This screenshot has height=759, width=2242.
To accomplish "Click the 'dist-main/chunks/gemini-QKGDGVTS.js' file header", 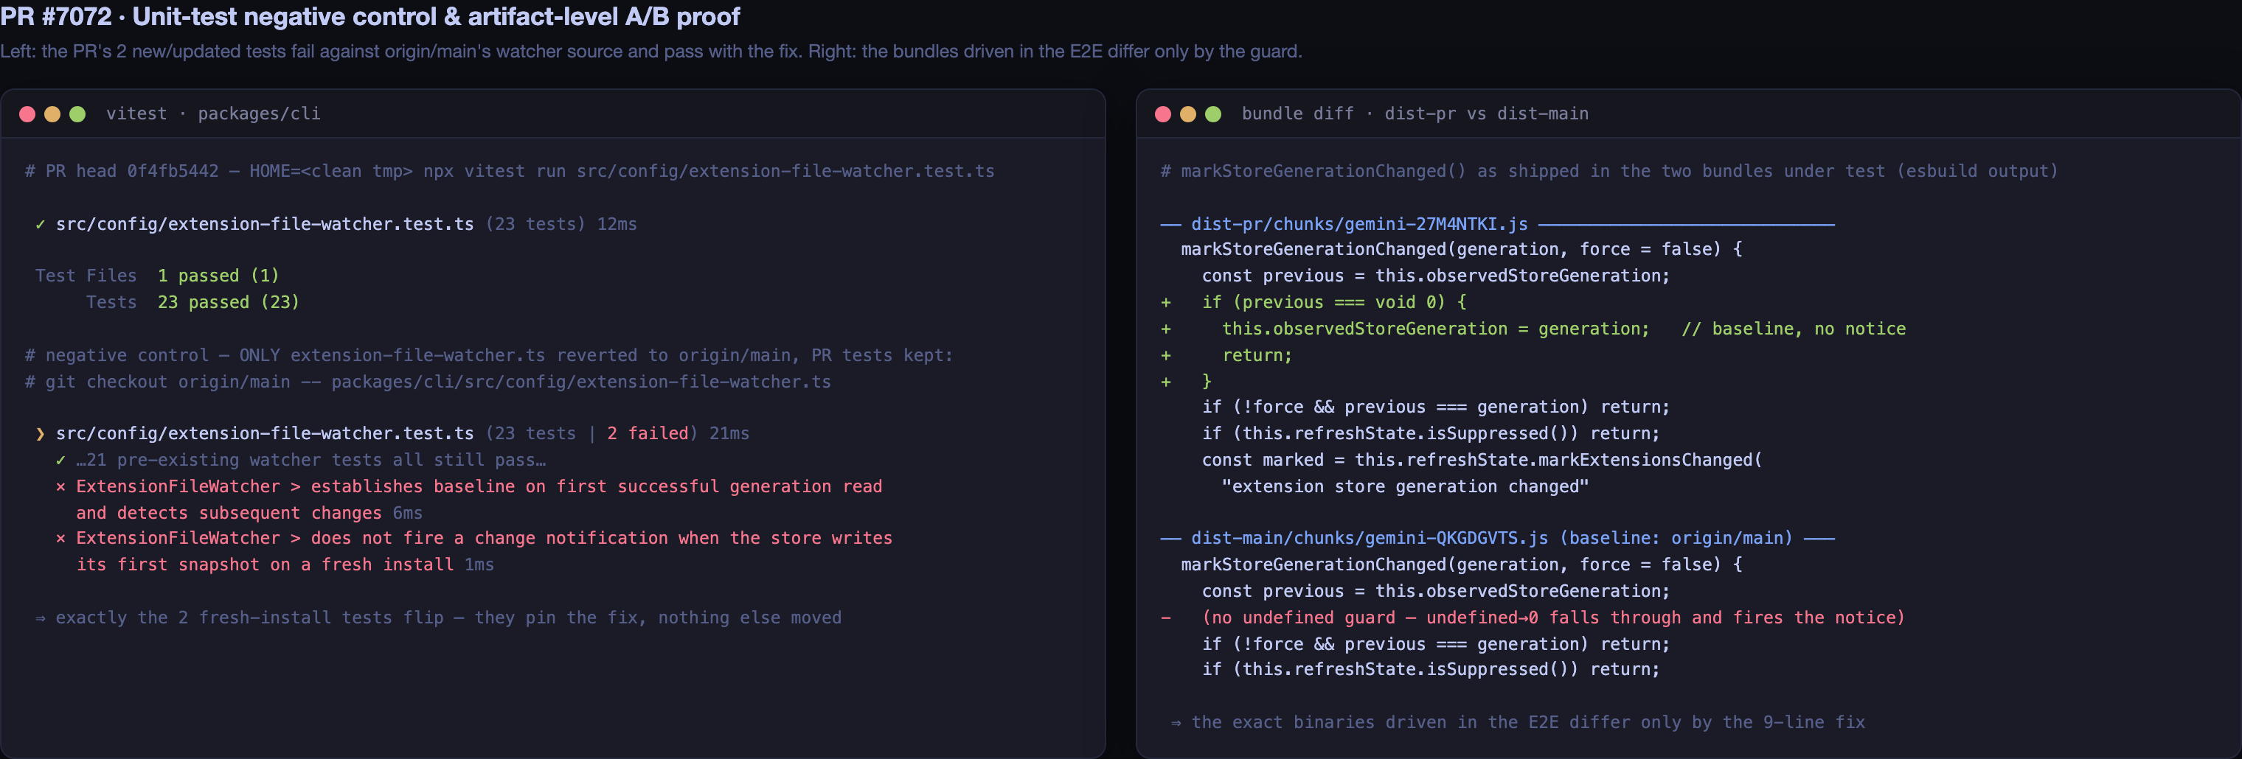I will tap(1492, 538).
